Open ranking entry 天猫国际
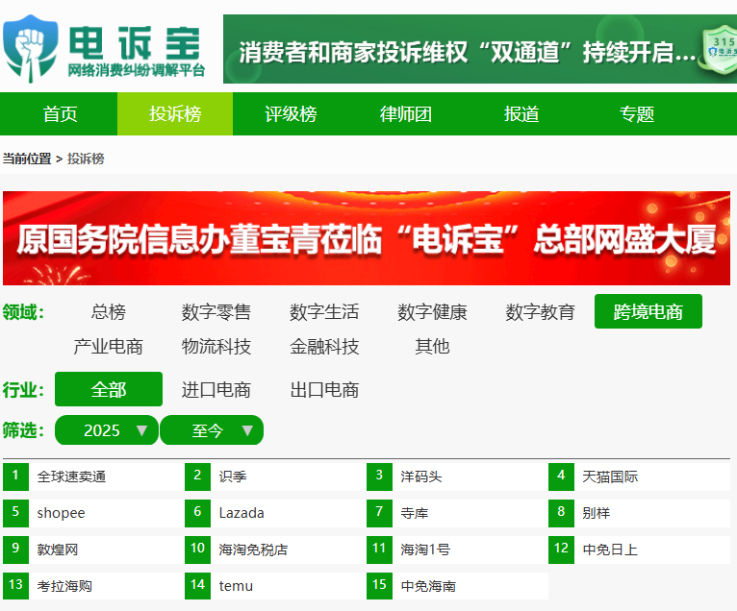Image resolution: width=737 pixels, height=611 pixels. click(x=610, y=477)
